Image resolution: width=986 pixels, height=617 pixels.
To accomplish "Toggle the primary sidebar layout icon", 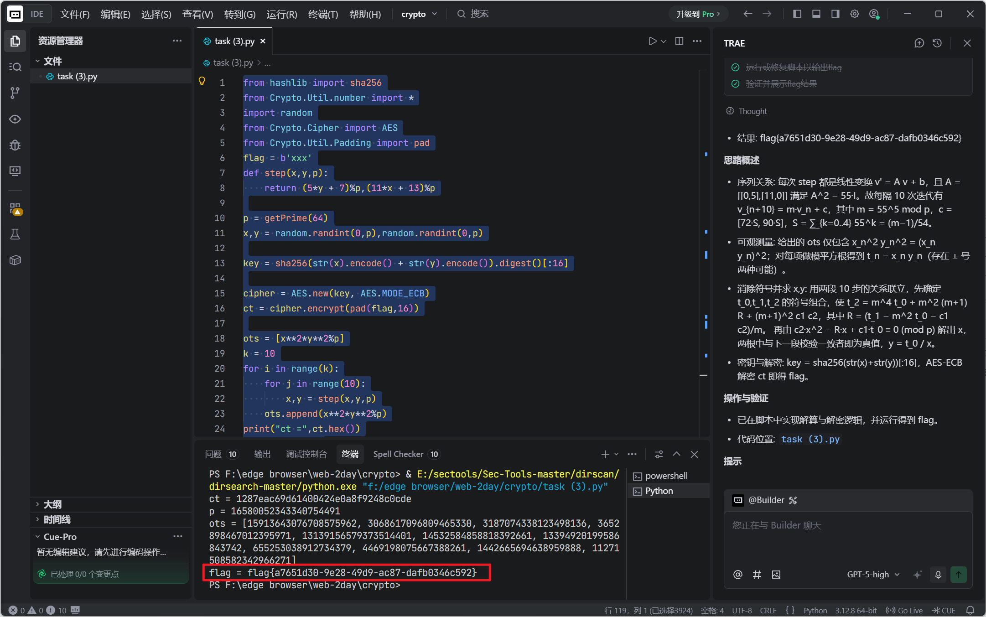I will (x=797, y=14).
